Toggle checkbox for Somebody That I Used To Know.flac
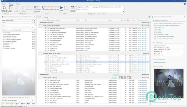 point(46,85)
